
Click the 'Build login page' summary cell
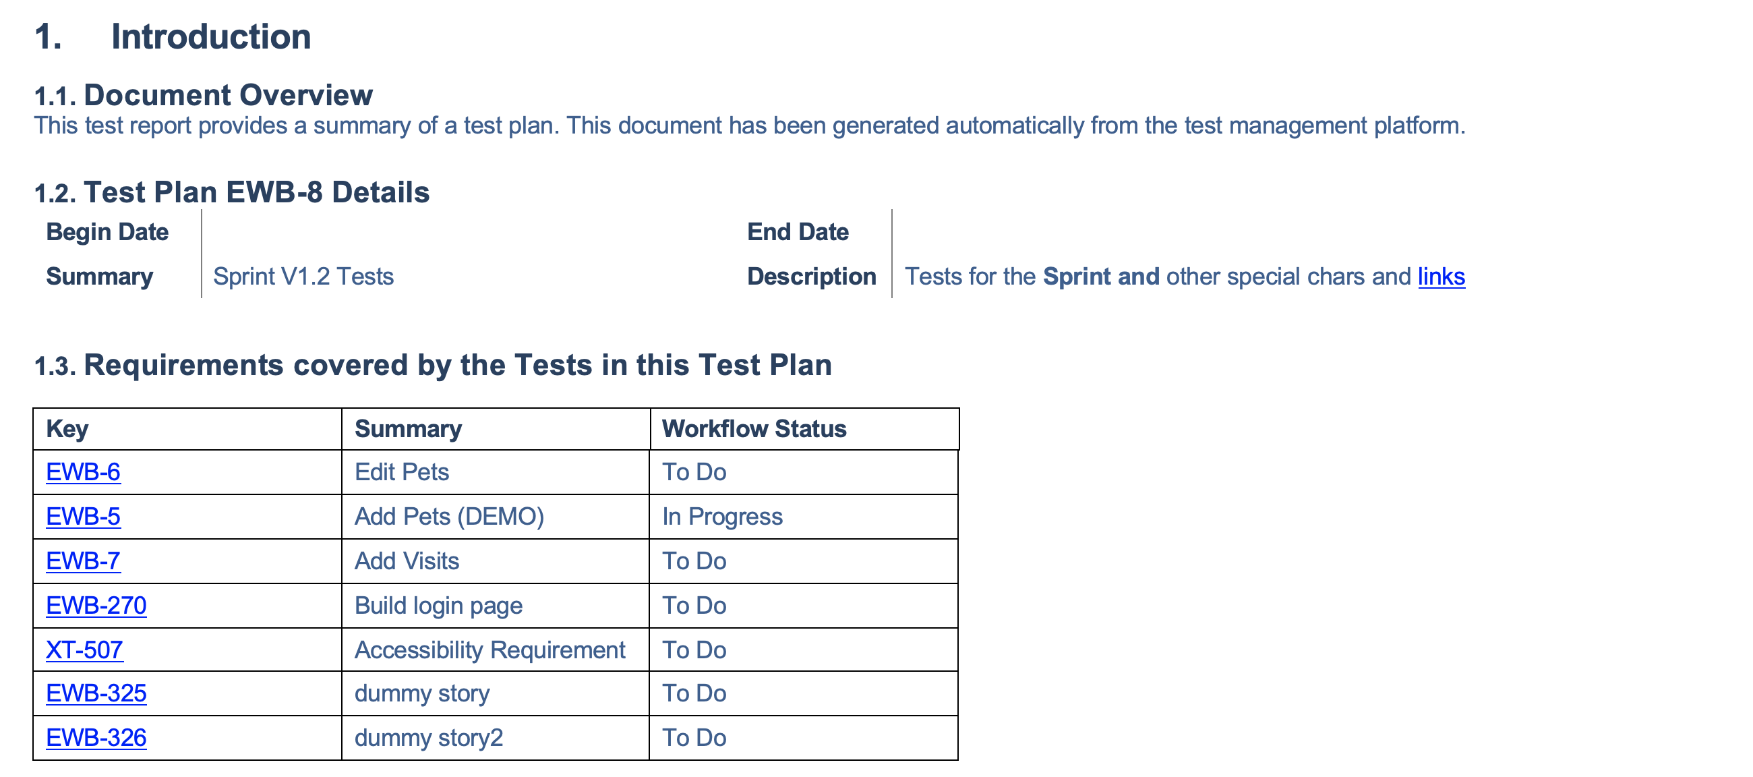tap(438, 606)
